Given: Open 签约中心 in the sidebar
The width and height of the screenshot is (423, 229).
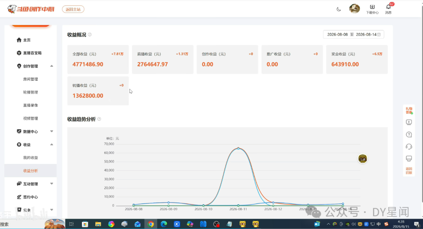Looking at the screenshot, I should 27,197.
